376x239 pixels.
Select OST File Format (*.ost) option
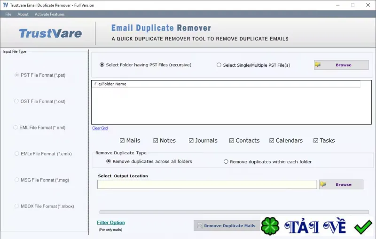click(x=40, y=101)
